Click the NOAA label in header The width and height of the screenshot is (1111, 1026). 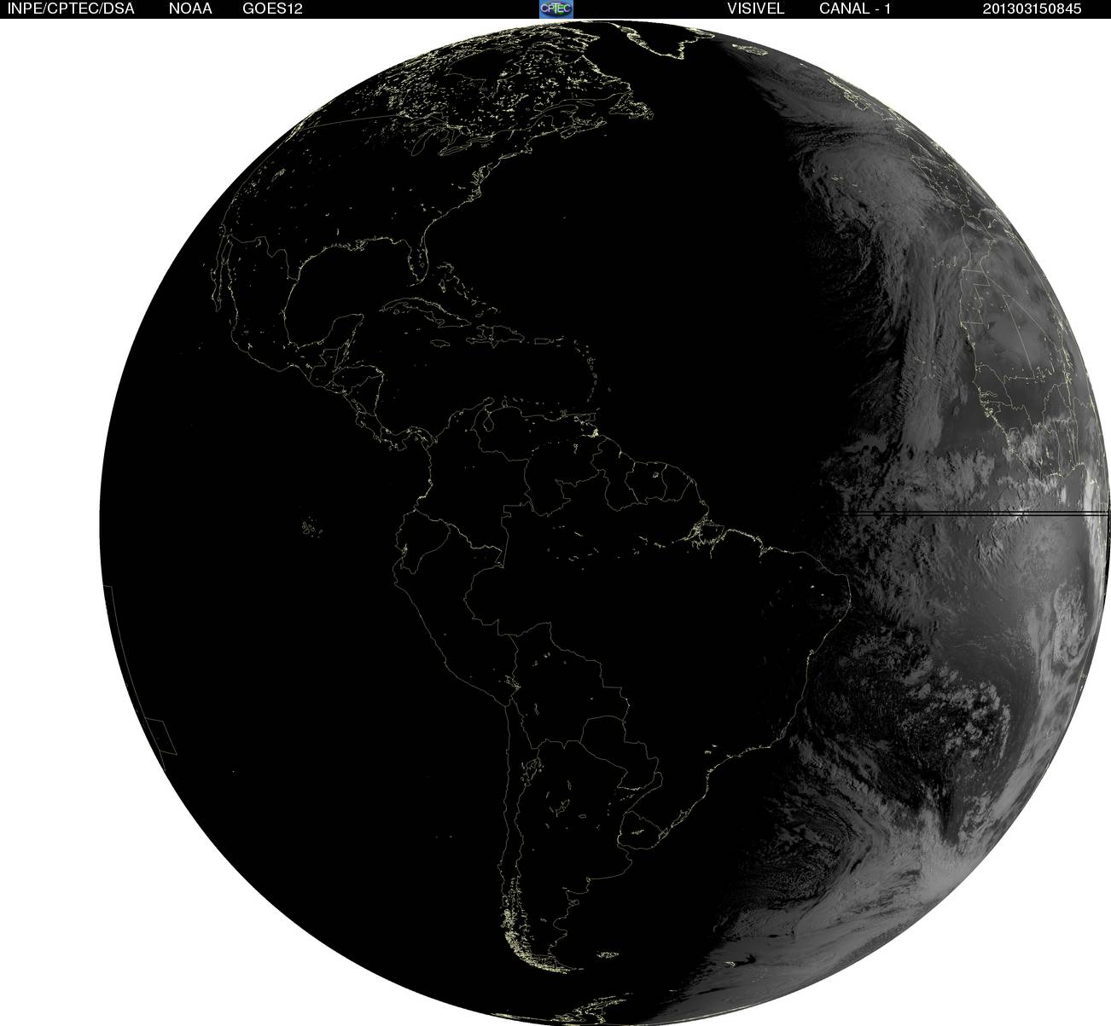coord(190,9)
